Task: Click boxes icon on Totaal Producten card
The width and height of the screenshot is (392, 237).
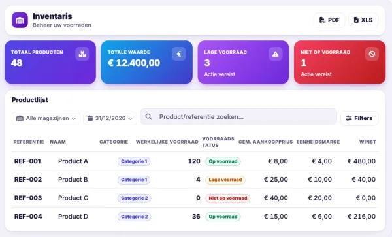Action: [82, 54]
